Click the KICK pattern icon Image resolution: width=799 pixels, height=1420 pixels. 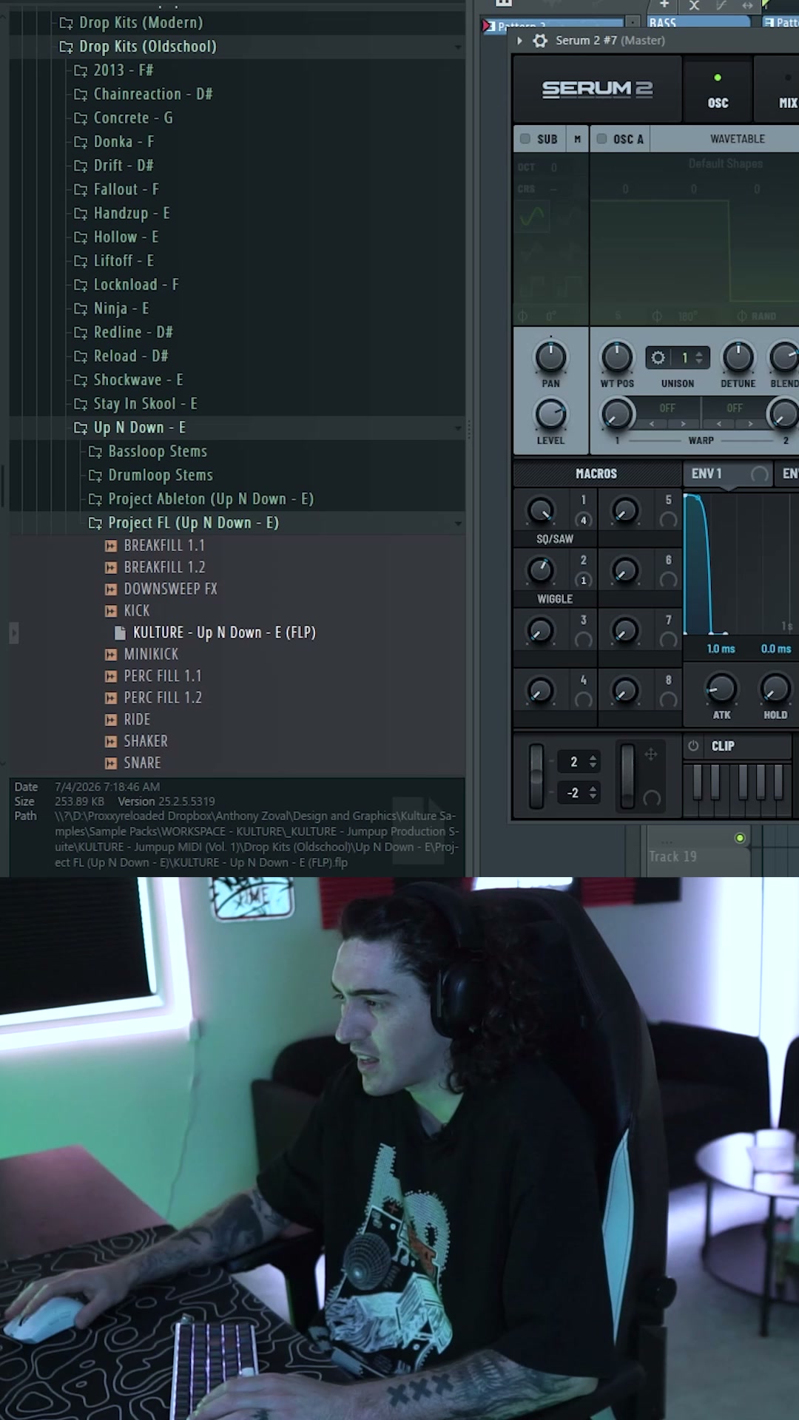111,611
